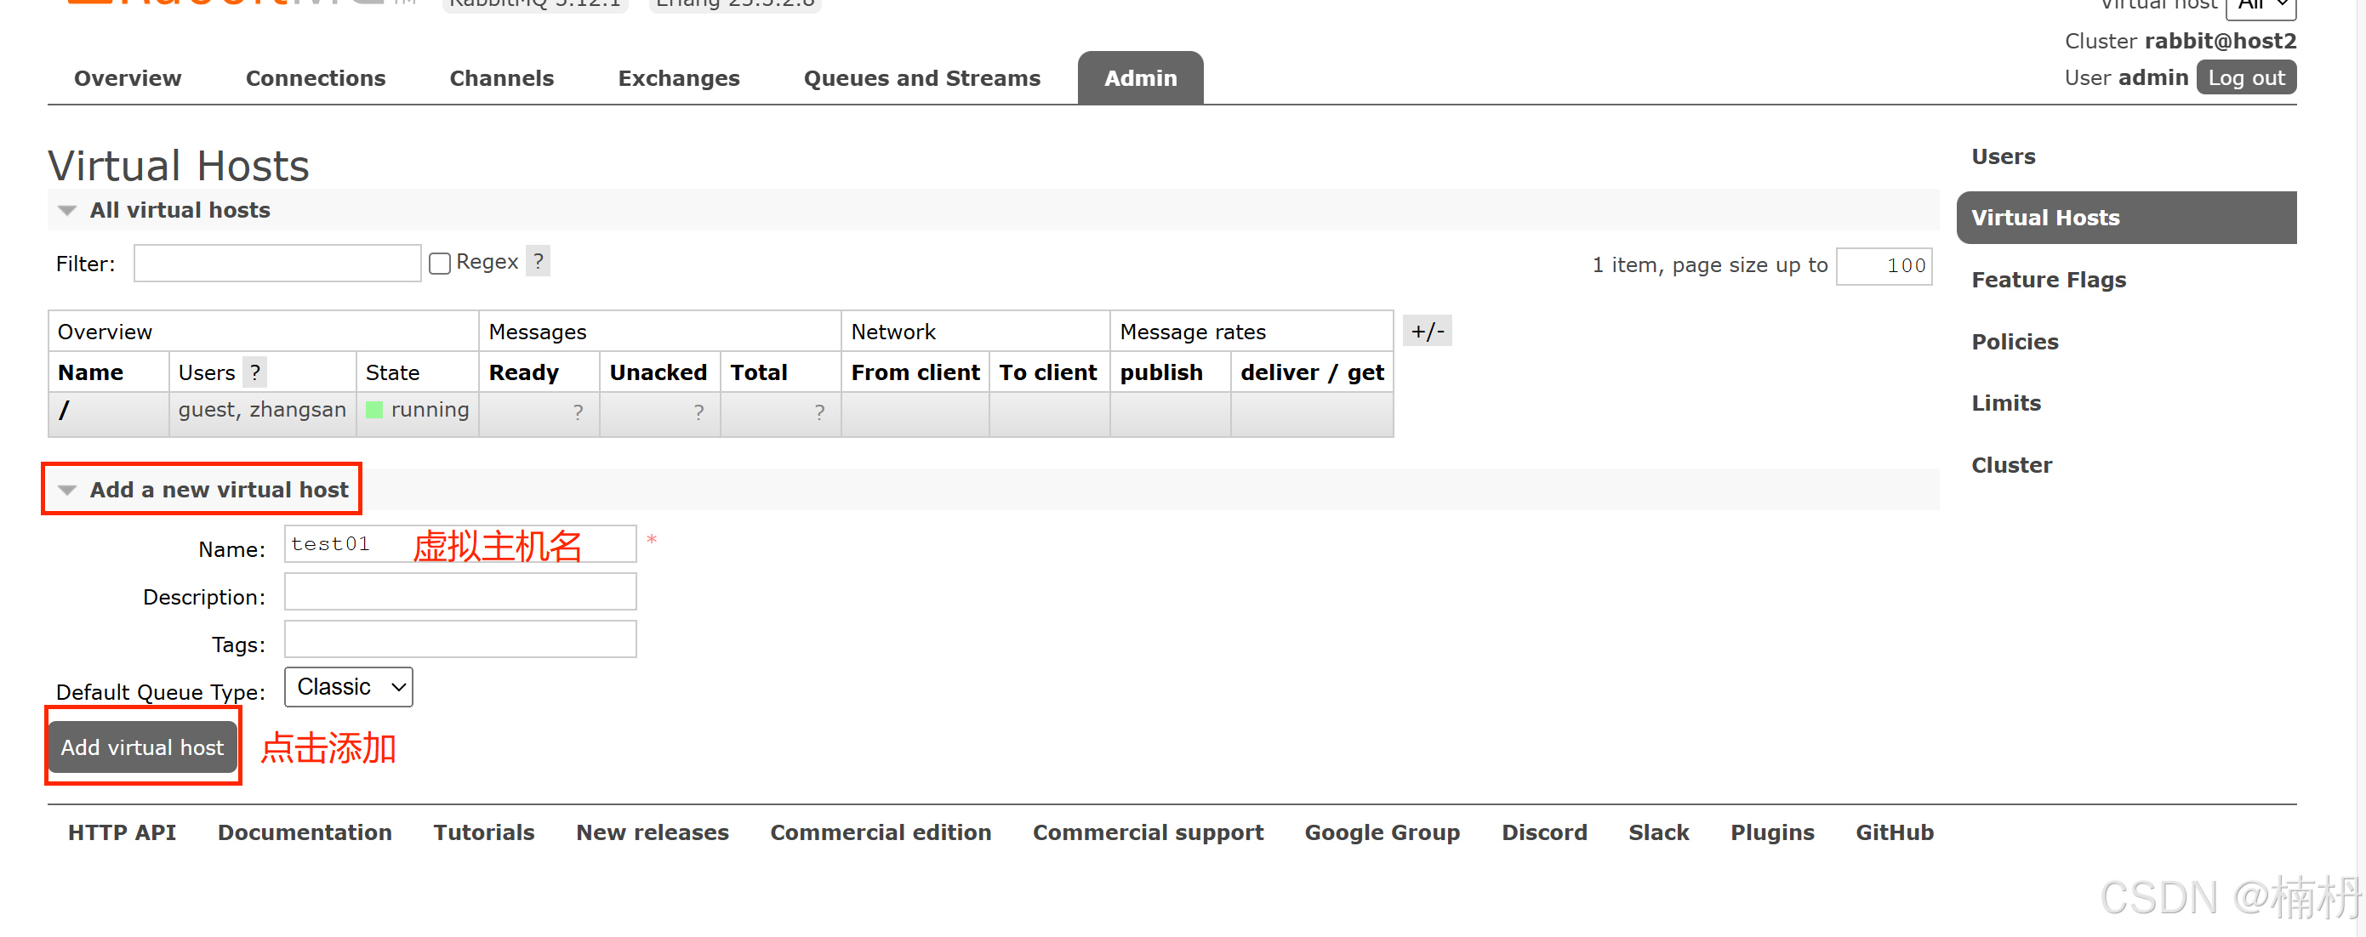Click the +/- column toggle button
The height and width of the screenshot is (937, 2366).
(x=1427, y=332)
